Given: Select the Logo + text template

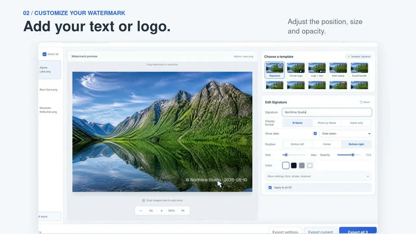Looking at the screenshot, I should click(x=317, y=70).
